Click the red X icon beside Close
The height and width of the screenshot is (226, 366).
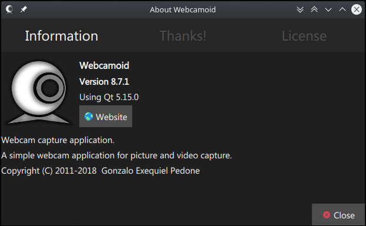[327, 215]
